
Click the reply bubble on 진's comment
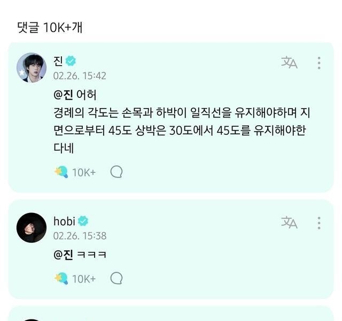point(116,172)
